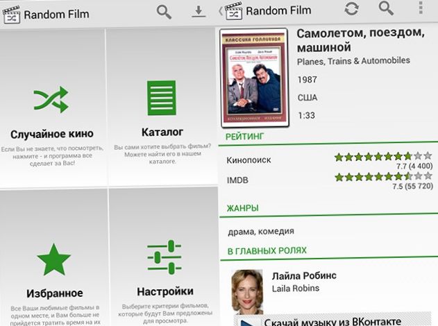Image resolution: width=438 pixels, height=326 pixels.
Task: Open the Настройки section
Action: [x=164, y=257]
